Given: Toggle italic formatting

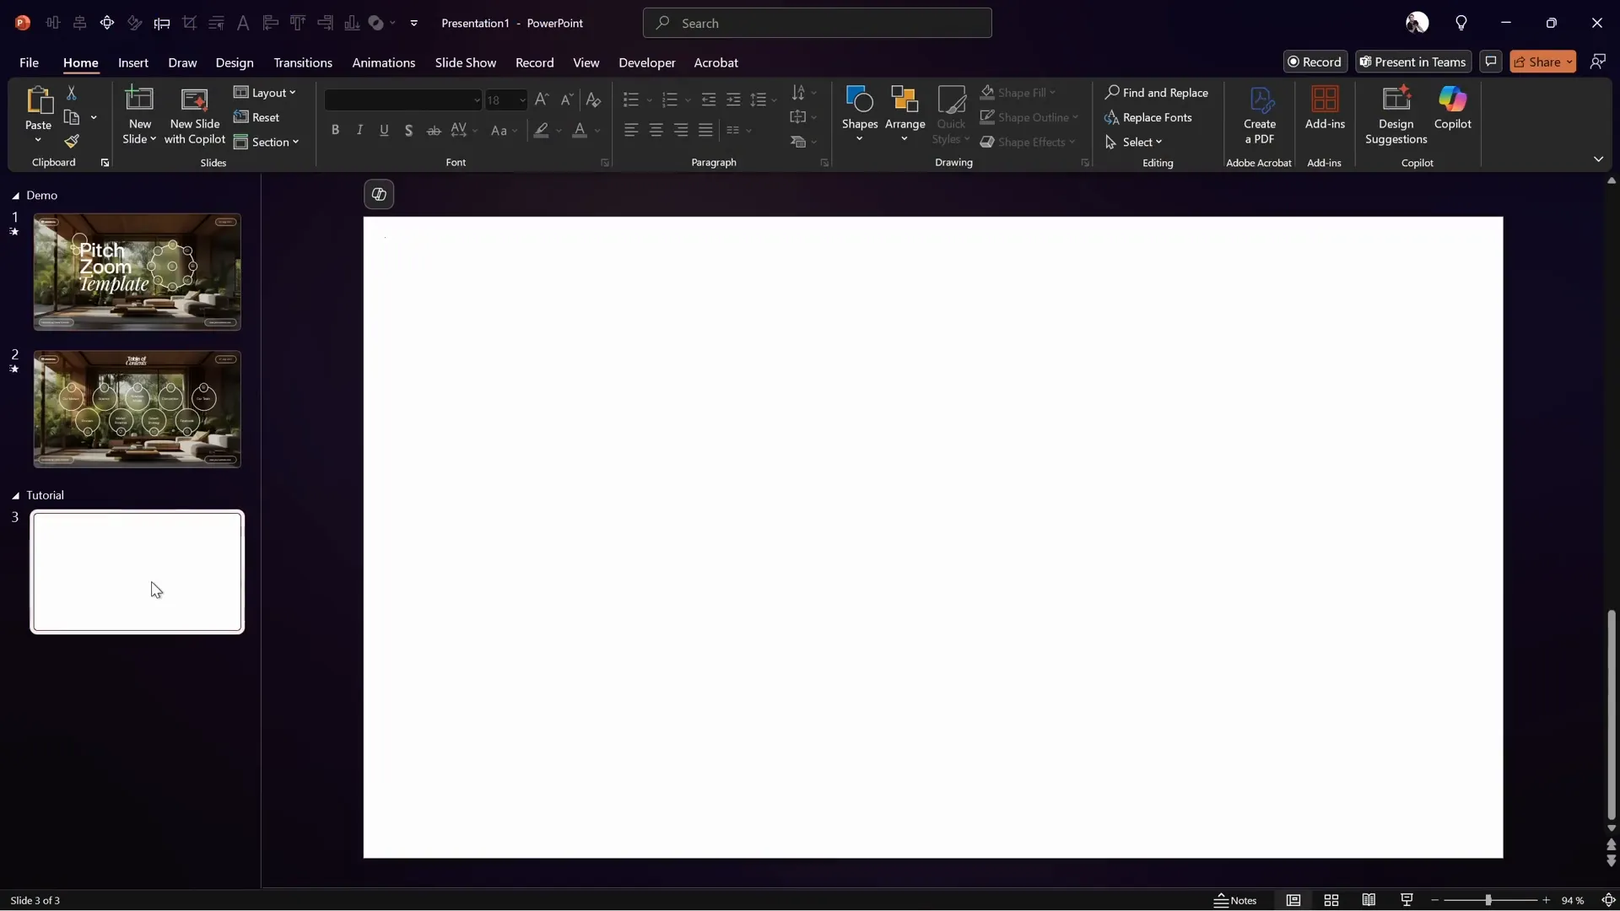Looking at the screenshot, I should click(x=359, y=131).
